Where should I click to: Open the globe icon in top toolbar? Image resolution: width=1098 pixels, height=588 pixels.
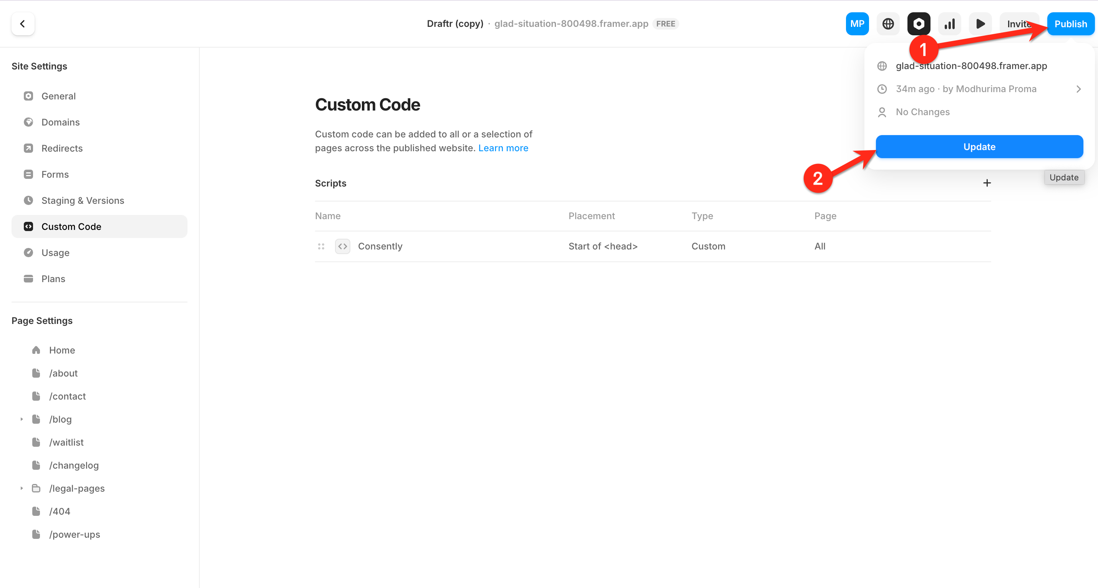[888, 24]
